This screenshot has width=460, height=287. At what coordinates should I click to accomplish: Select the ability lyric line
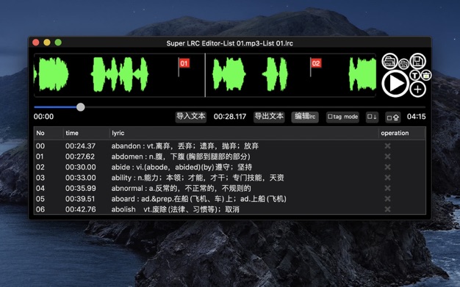pyautogui.click(x=198, y=178)
